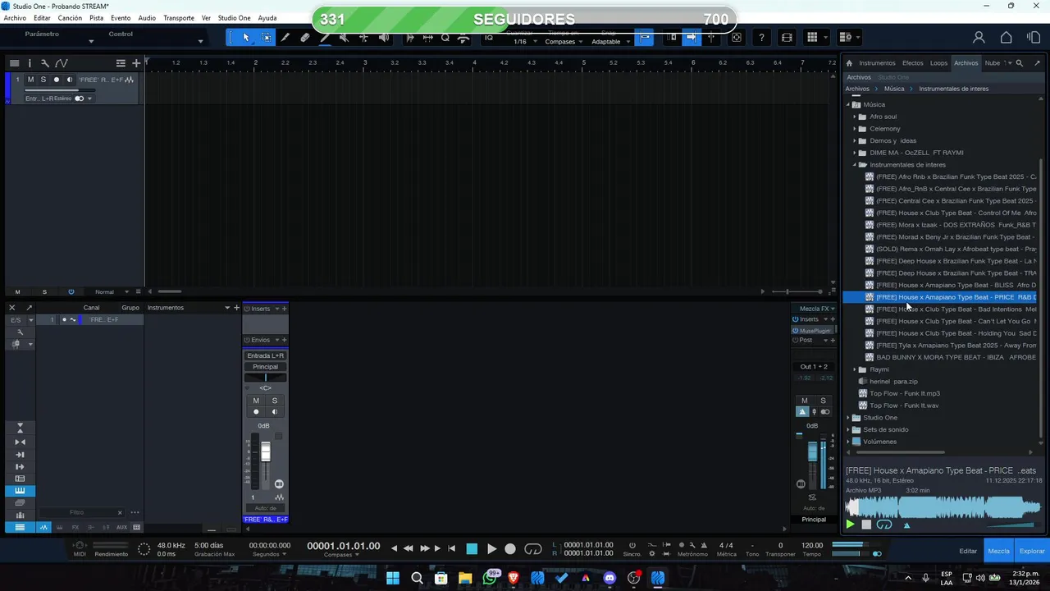Toggle monitor on track 1 header

(69, 80)
